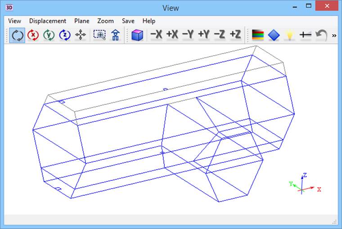The height and width of the screenshot is (229, 342).
Task: Set view direction to -Z
Action: click(220, 35)
